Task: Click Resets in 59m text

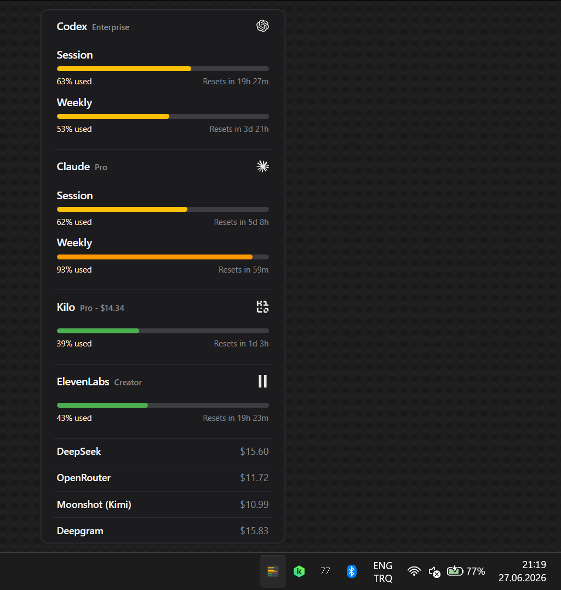Action: 244,270
